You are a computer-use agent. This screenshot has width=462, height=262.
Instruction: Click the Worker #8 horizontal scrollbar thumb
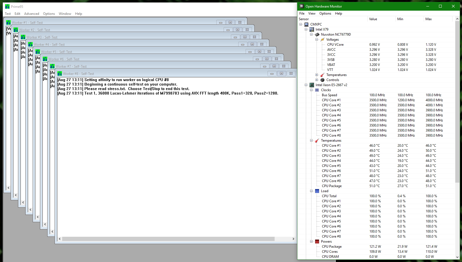168,239
